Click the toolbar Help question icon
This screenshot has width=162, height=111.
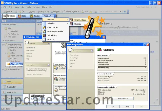(x=125, y=12)
